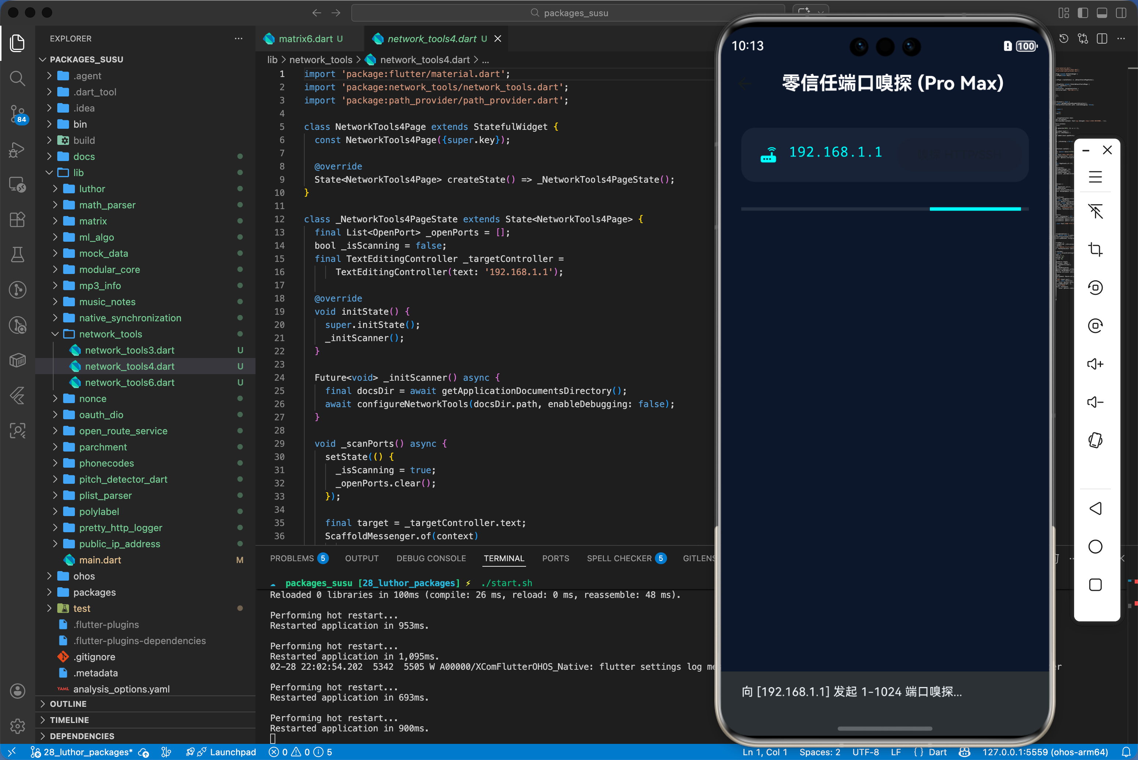This screenshot has width=1138, height=760.
Task: Toggle primary side bar layout icon
Action: click(x=1083, y=13)
